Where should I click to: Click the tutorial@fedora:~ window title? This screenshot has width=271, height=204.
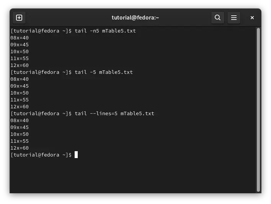[135, 18]
